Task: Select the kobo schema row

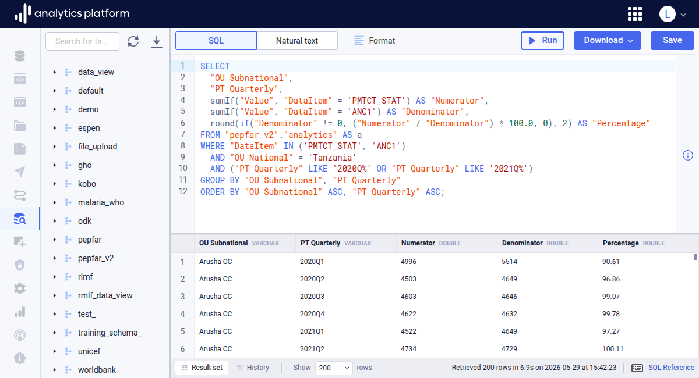Action: pyautogui.click(x=105, y=184)
